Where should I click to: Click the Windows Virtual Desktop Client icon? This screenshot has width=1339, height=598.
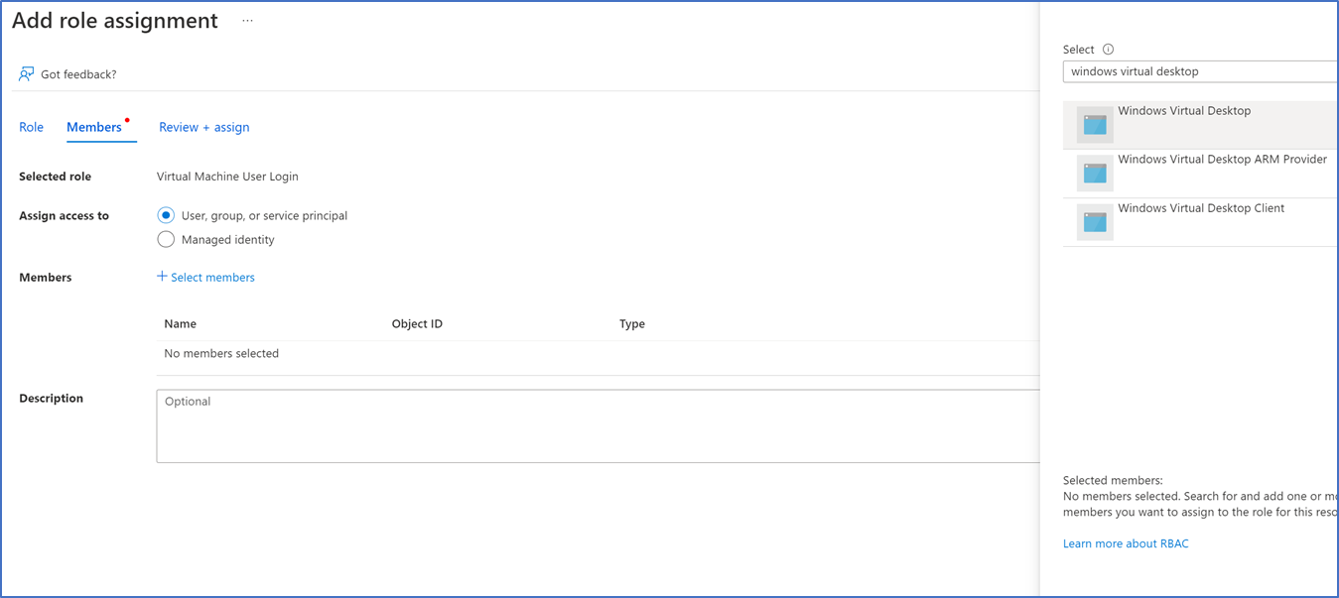click(x=1095, y=222)
